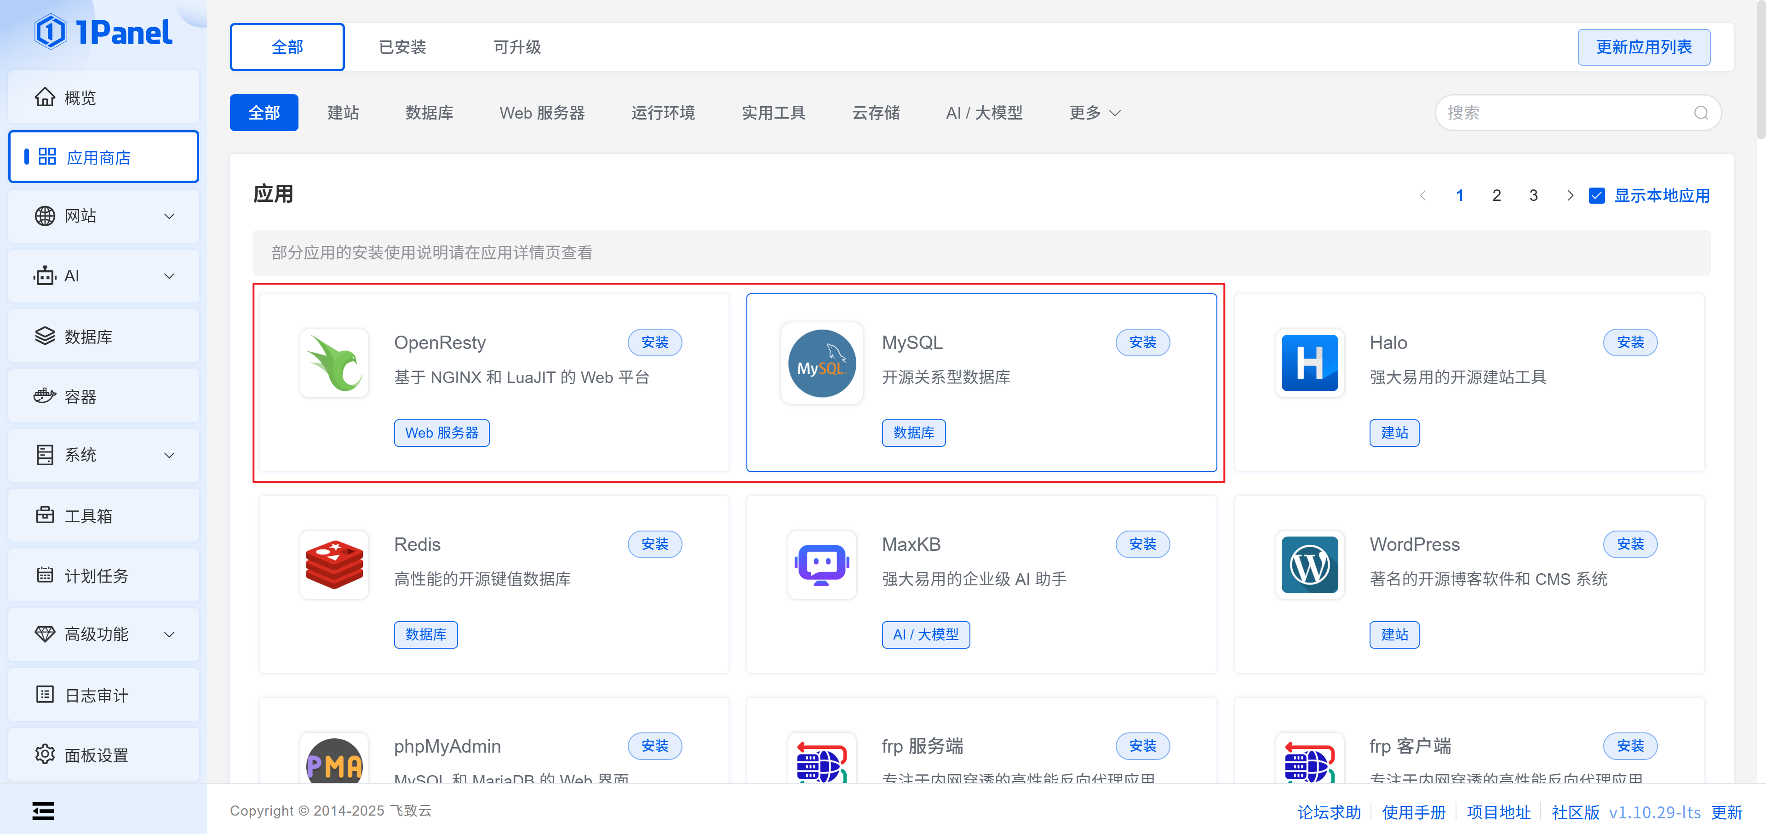
Task: Click the sidebar collapse menu icon
Action: [x=43, y=811]
